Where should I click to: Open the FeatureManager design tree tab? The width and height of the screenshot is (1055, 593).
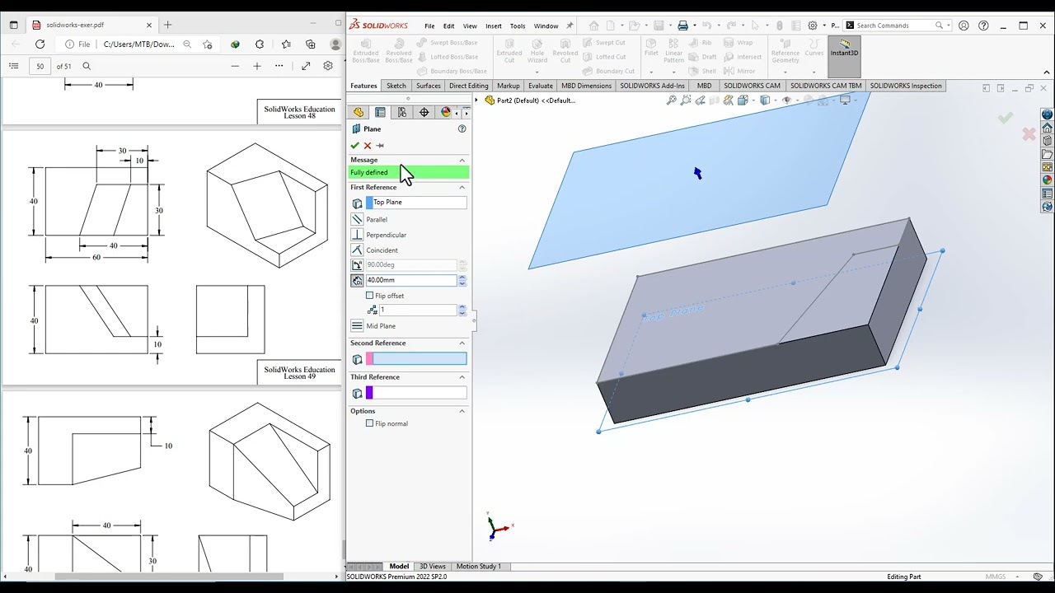tap(359, 112)
